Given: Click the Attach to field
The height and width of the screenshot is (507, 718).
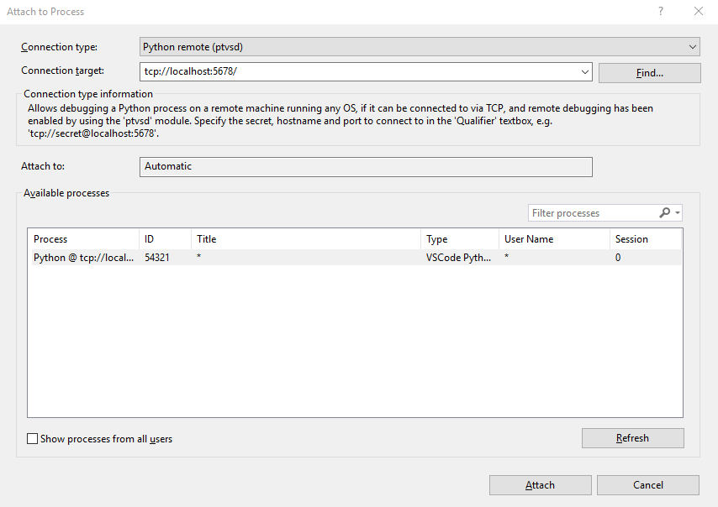Looking at the screenshot, I should [366, 166].
